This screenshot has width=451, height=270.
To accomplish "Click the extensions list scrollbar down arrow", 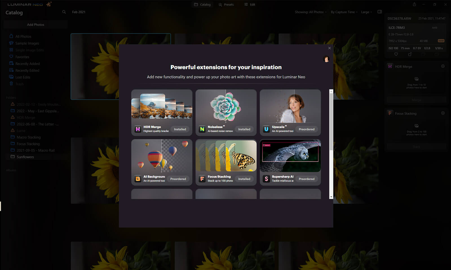I will coord(331,197).
